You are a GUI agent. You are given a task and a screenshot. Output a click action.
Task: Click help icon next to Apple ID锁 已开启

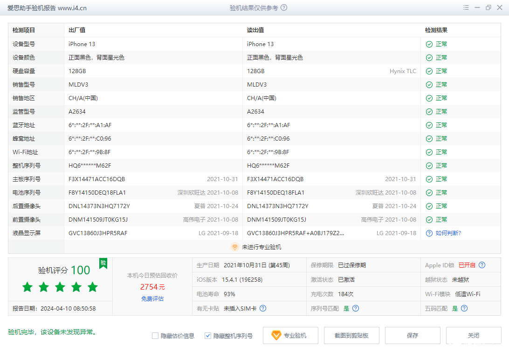(x=482, y=265)
